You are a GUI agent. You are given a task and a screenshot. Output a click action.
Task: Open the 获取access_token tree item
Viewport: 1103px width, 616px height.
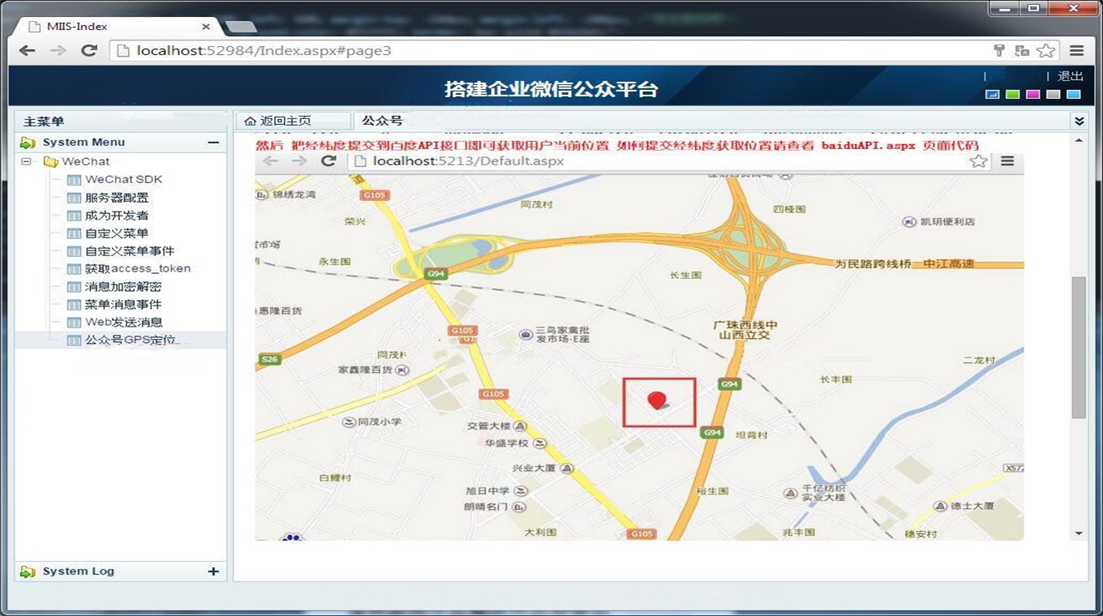[138, 268]
